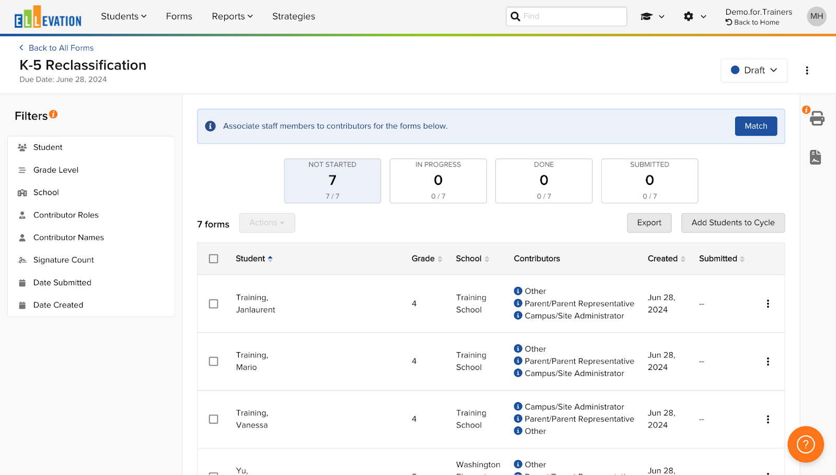Click the student name Training, Janlaurent
836x475 pixels.
tap(256, 304)
